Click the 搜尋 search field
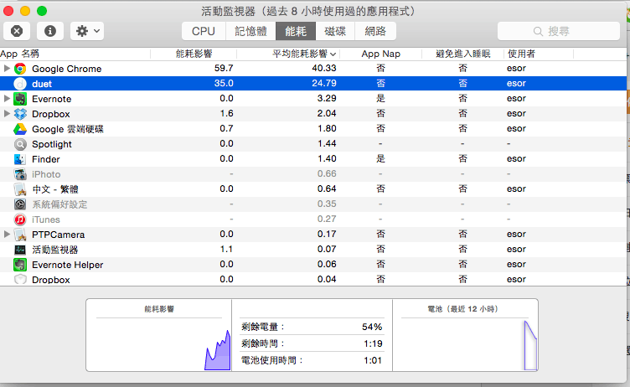 (x=558, y=31)
